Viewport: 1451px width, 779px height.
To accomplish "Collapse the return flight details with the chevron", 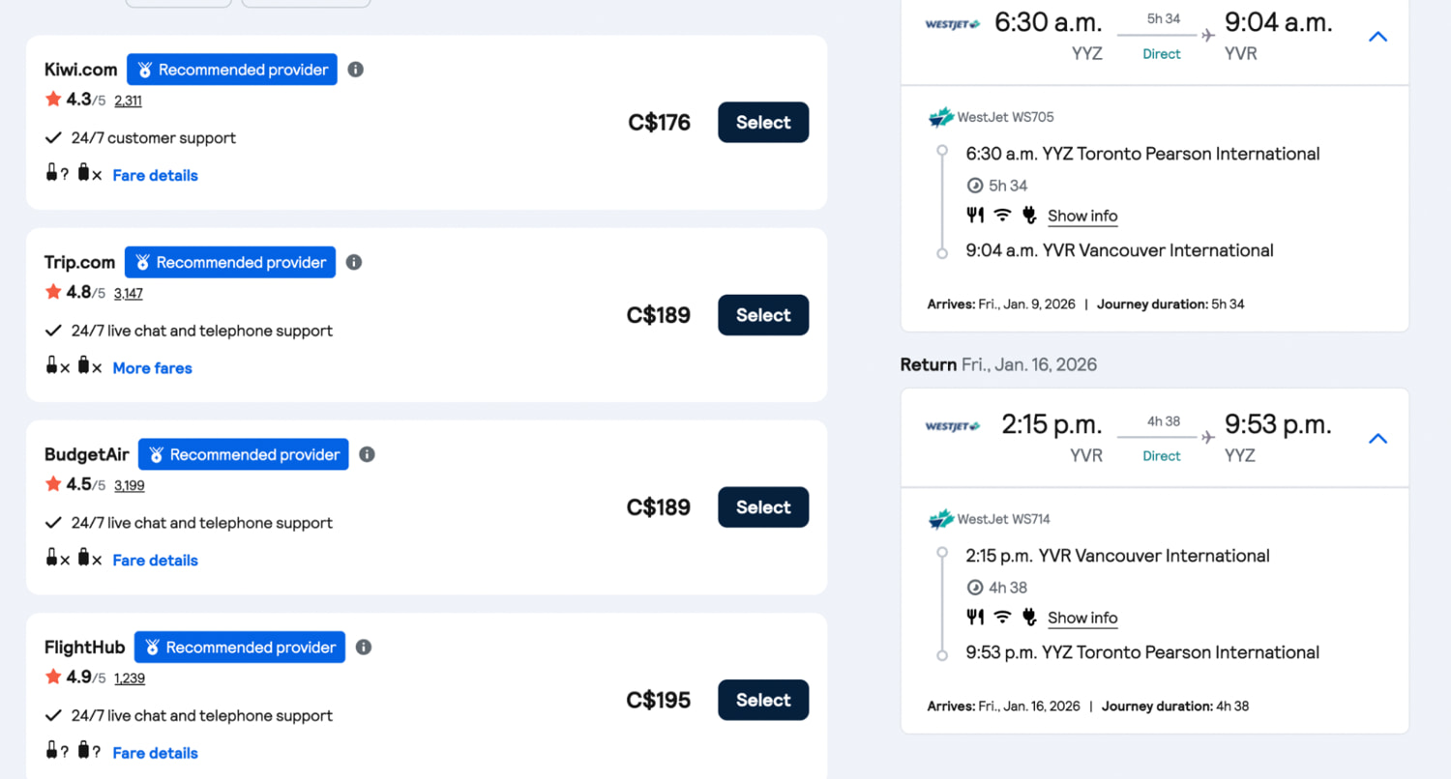I will [1377, 438].
